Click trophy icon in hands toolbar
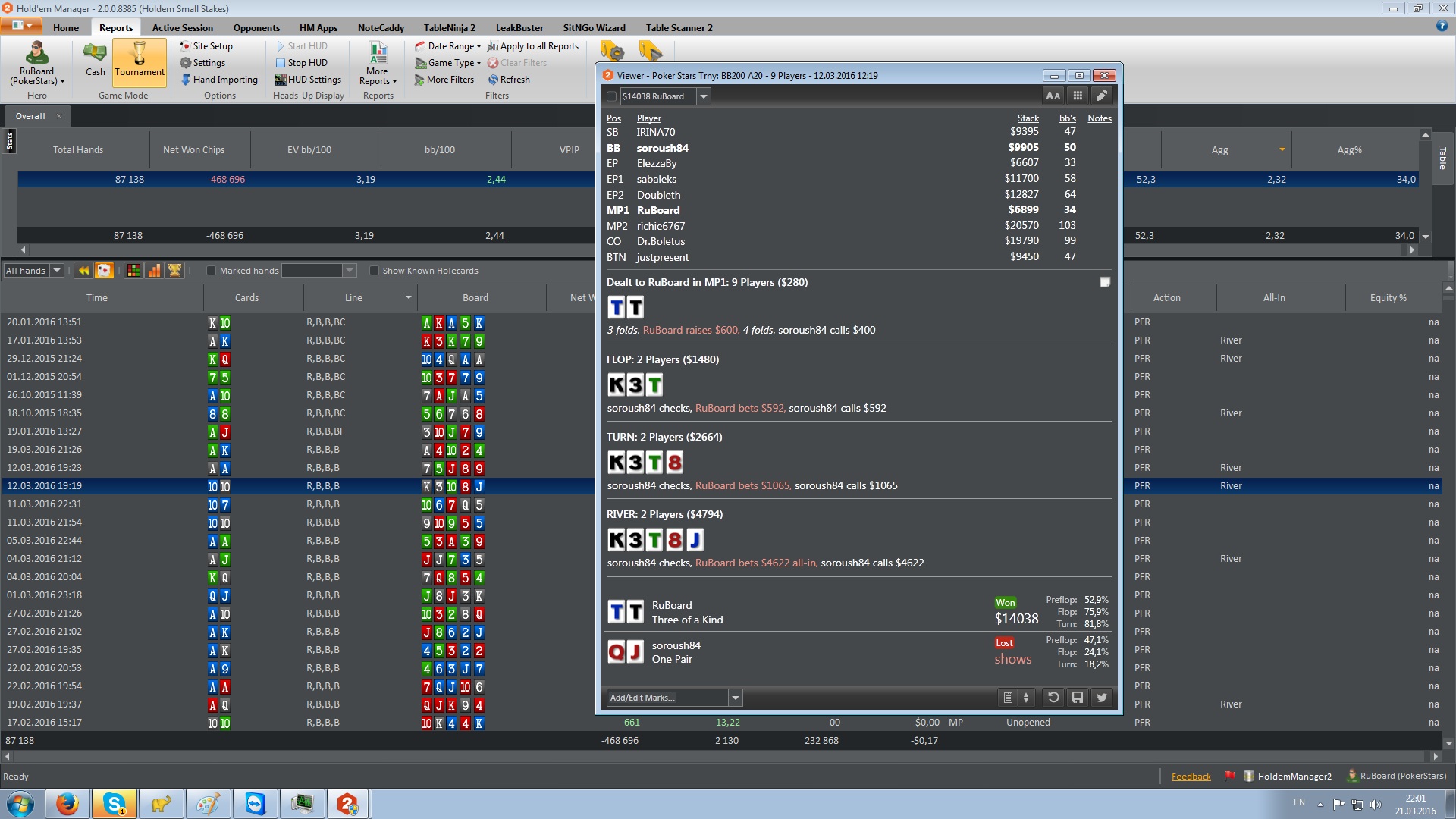Viewport: 1456px width, 819px height. (174, 271)
